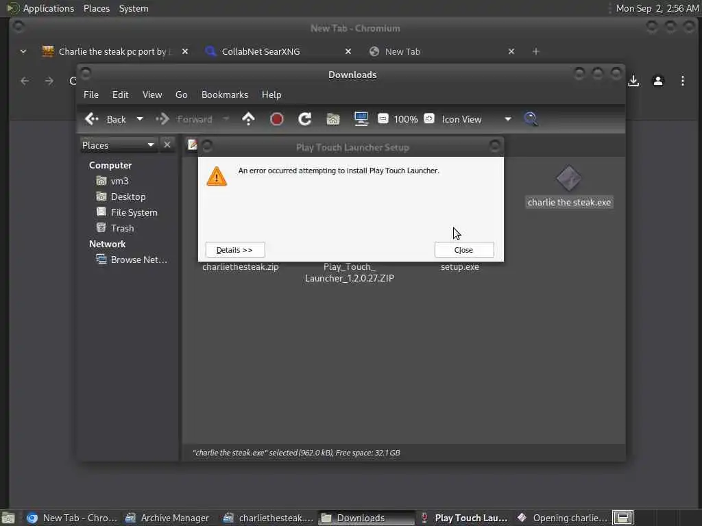Open the Go menu
This screenshot has width=702, height=526.
click(181, 95)
